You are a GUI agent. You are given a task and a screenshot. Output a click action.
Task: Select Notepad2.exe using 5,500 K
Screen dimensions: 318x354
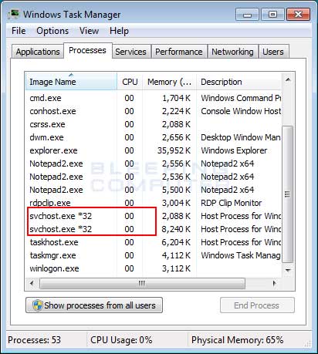(154, 190)
